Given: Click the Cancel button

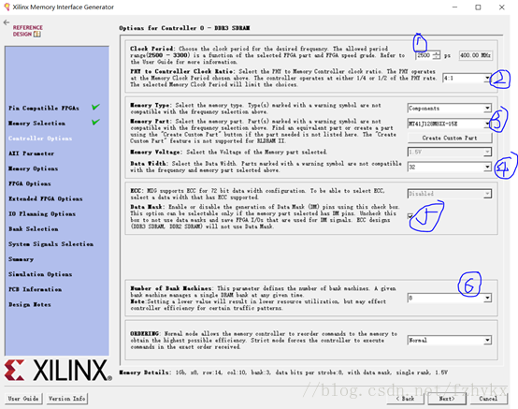Looking at the screenshot, I should click(x=489, y=399).
